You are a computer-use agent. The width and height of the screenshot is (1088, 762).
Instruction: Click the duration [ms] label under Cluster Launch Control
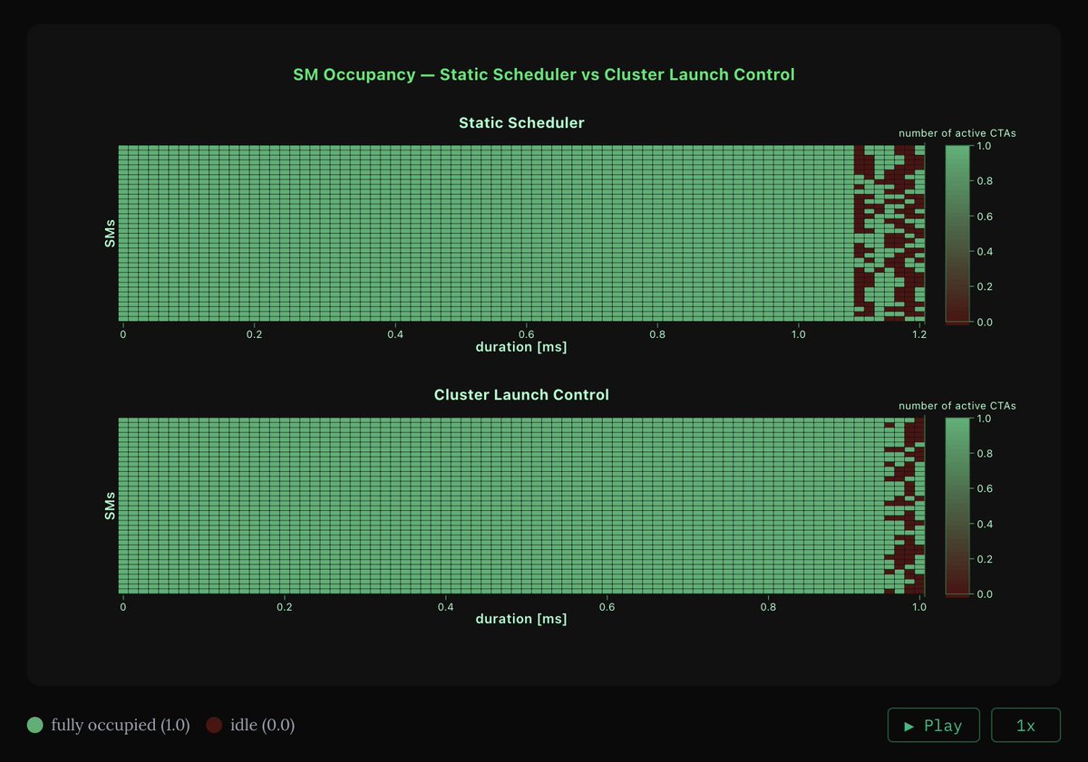coord(521,619)
